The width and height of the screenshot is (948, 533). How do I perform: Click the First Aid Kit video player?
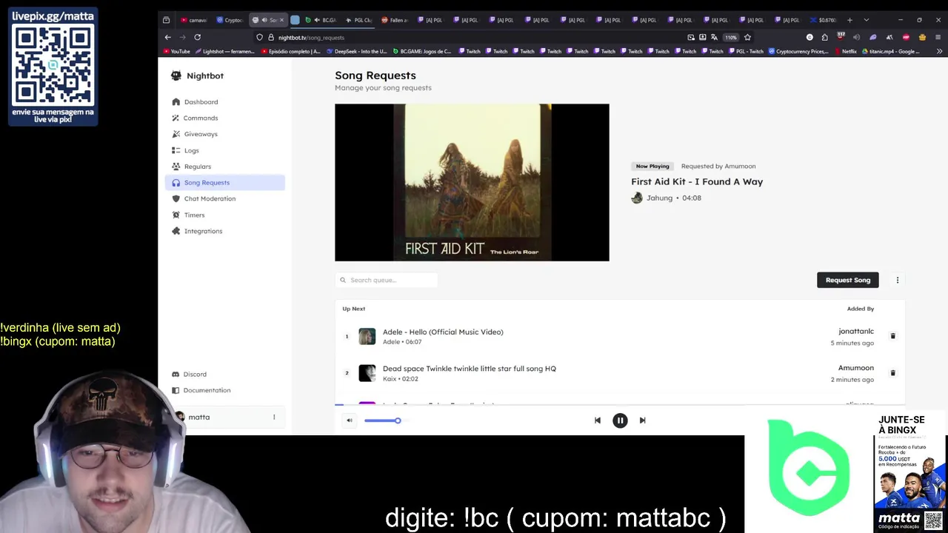472,182
